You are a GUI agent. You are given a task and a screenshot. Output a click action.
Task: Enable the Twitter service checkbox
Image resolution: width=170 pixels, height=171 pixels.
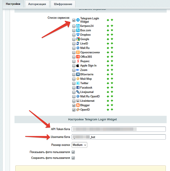(x=74, y=83)
